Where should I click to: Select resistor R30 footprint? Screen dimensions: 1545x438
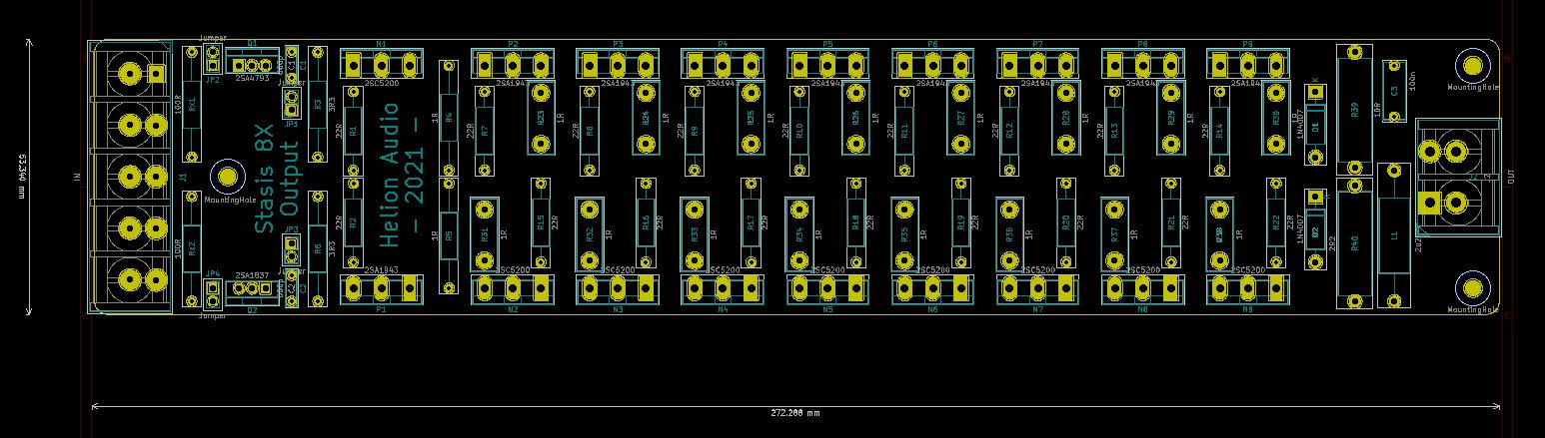(x=1275, y=117)
